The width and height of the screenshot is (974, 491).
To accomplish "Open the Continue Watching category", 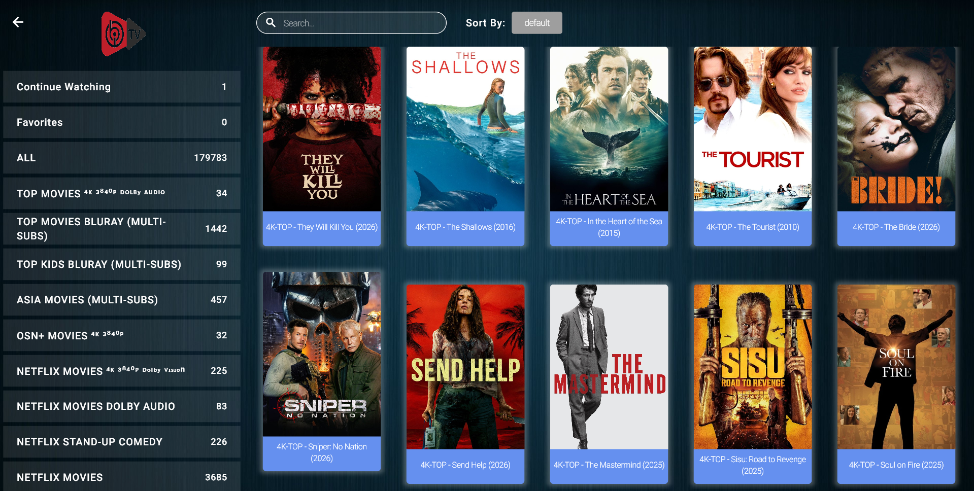I will coord(122,87).
